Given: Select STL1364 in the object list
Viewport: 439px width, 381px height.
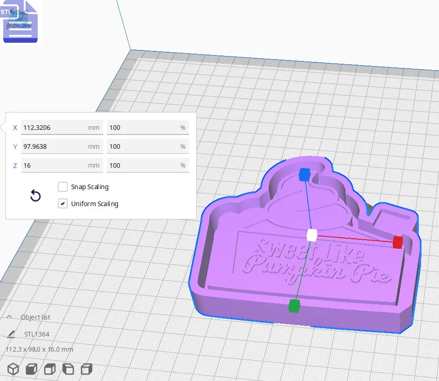Looking at the screenshot, I should click(x=37, y=334).
